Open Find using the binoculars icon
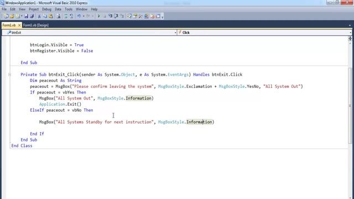This screenshot has height=199, width=354. coord(58,16)
